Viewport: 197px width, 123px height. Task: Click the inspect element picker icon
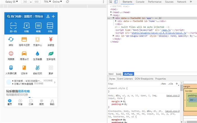(110, 2)
